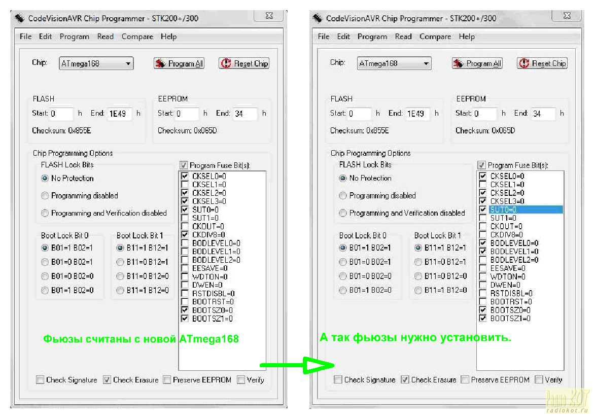
Task: Click the FLASH End field in the right window
Action: point(418,114)
